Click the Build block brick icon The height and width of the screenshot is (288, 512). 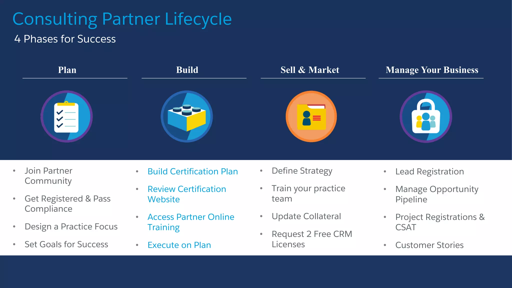(187, 116)
